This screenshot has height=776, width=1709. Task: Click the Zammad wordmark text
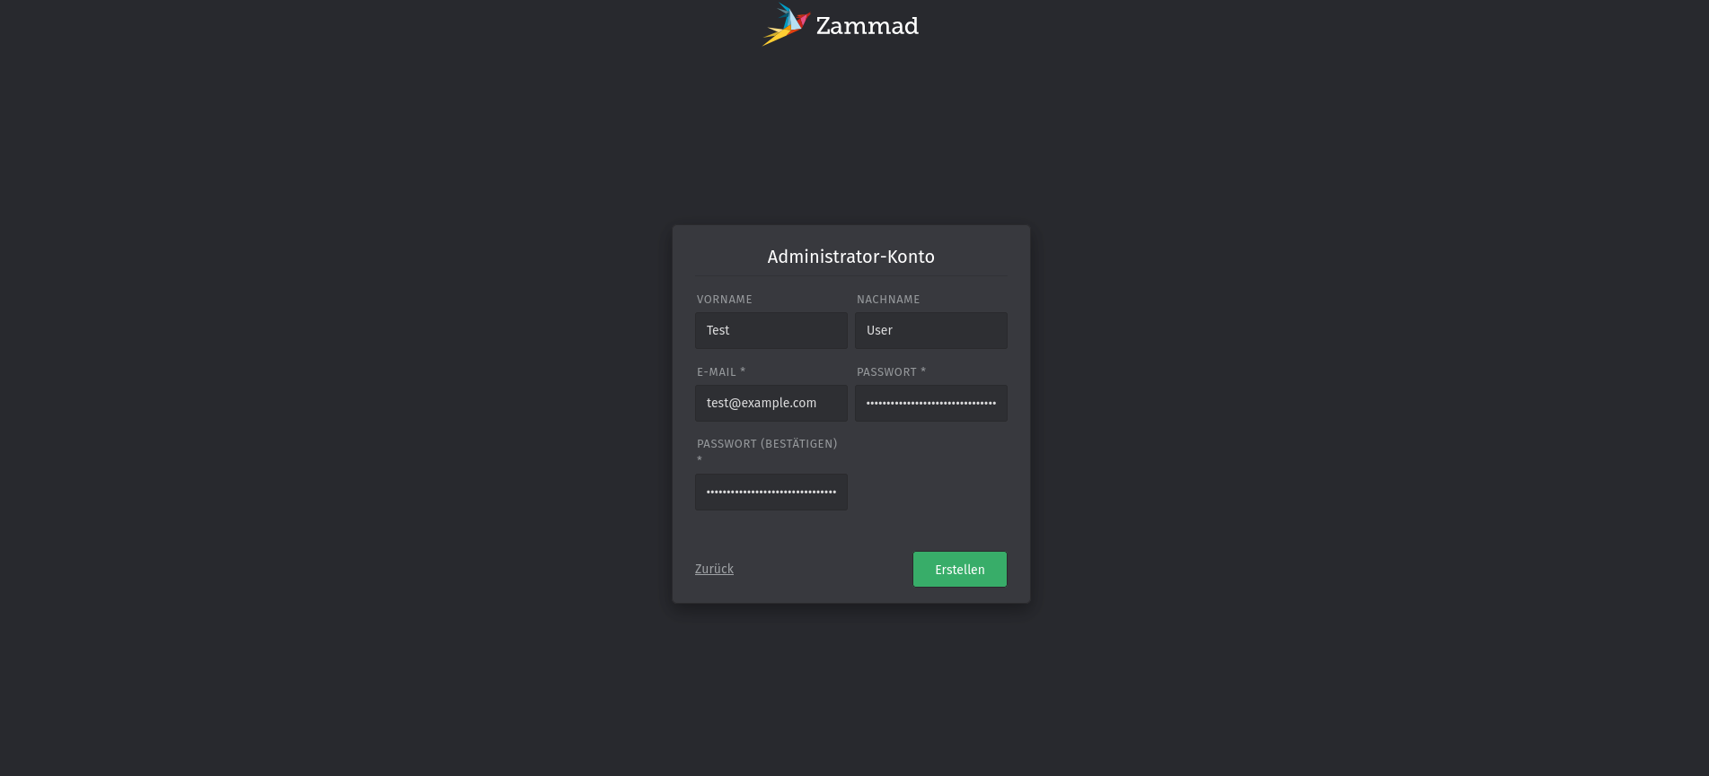867,26
